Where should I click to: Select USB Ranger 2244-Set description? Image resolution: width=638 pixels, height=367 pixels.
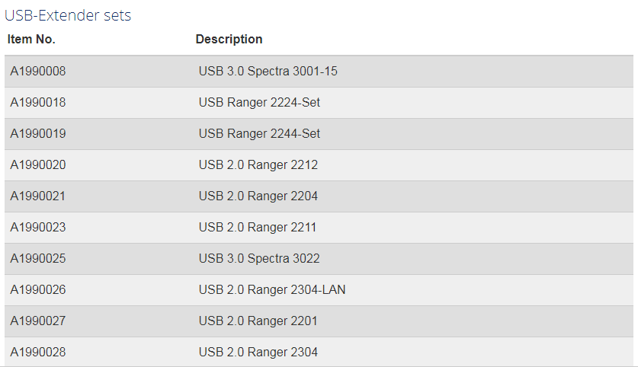259,134
